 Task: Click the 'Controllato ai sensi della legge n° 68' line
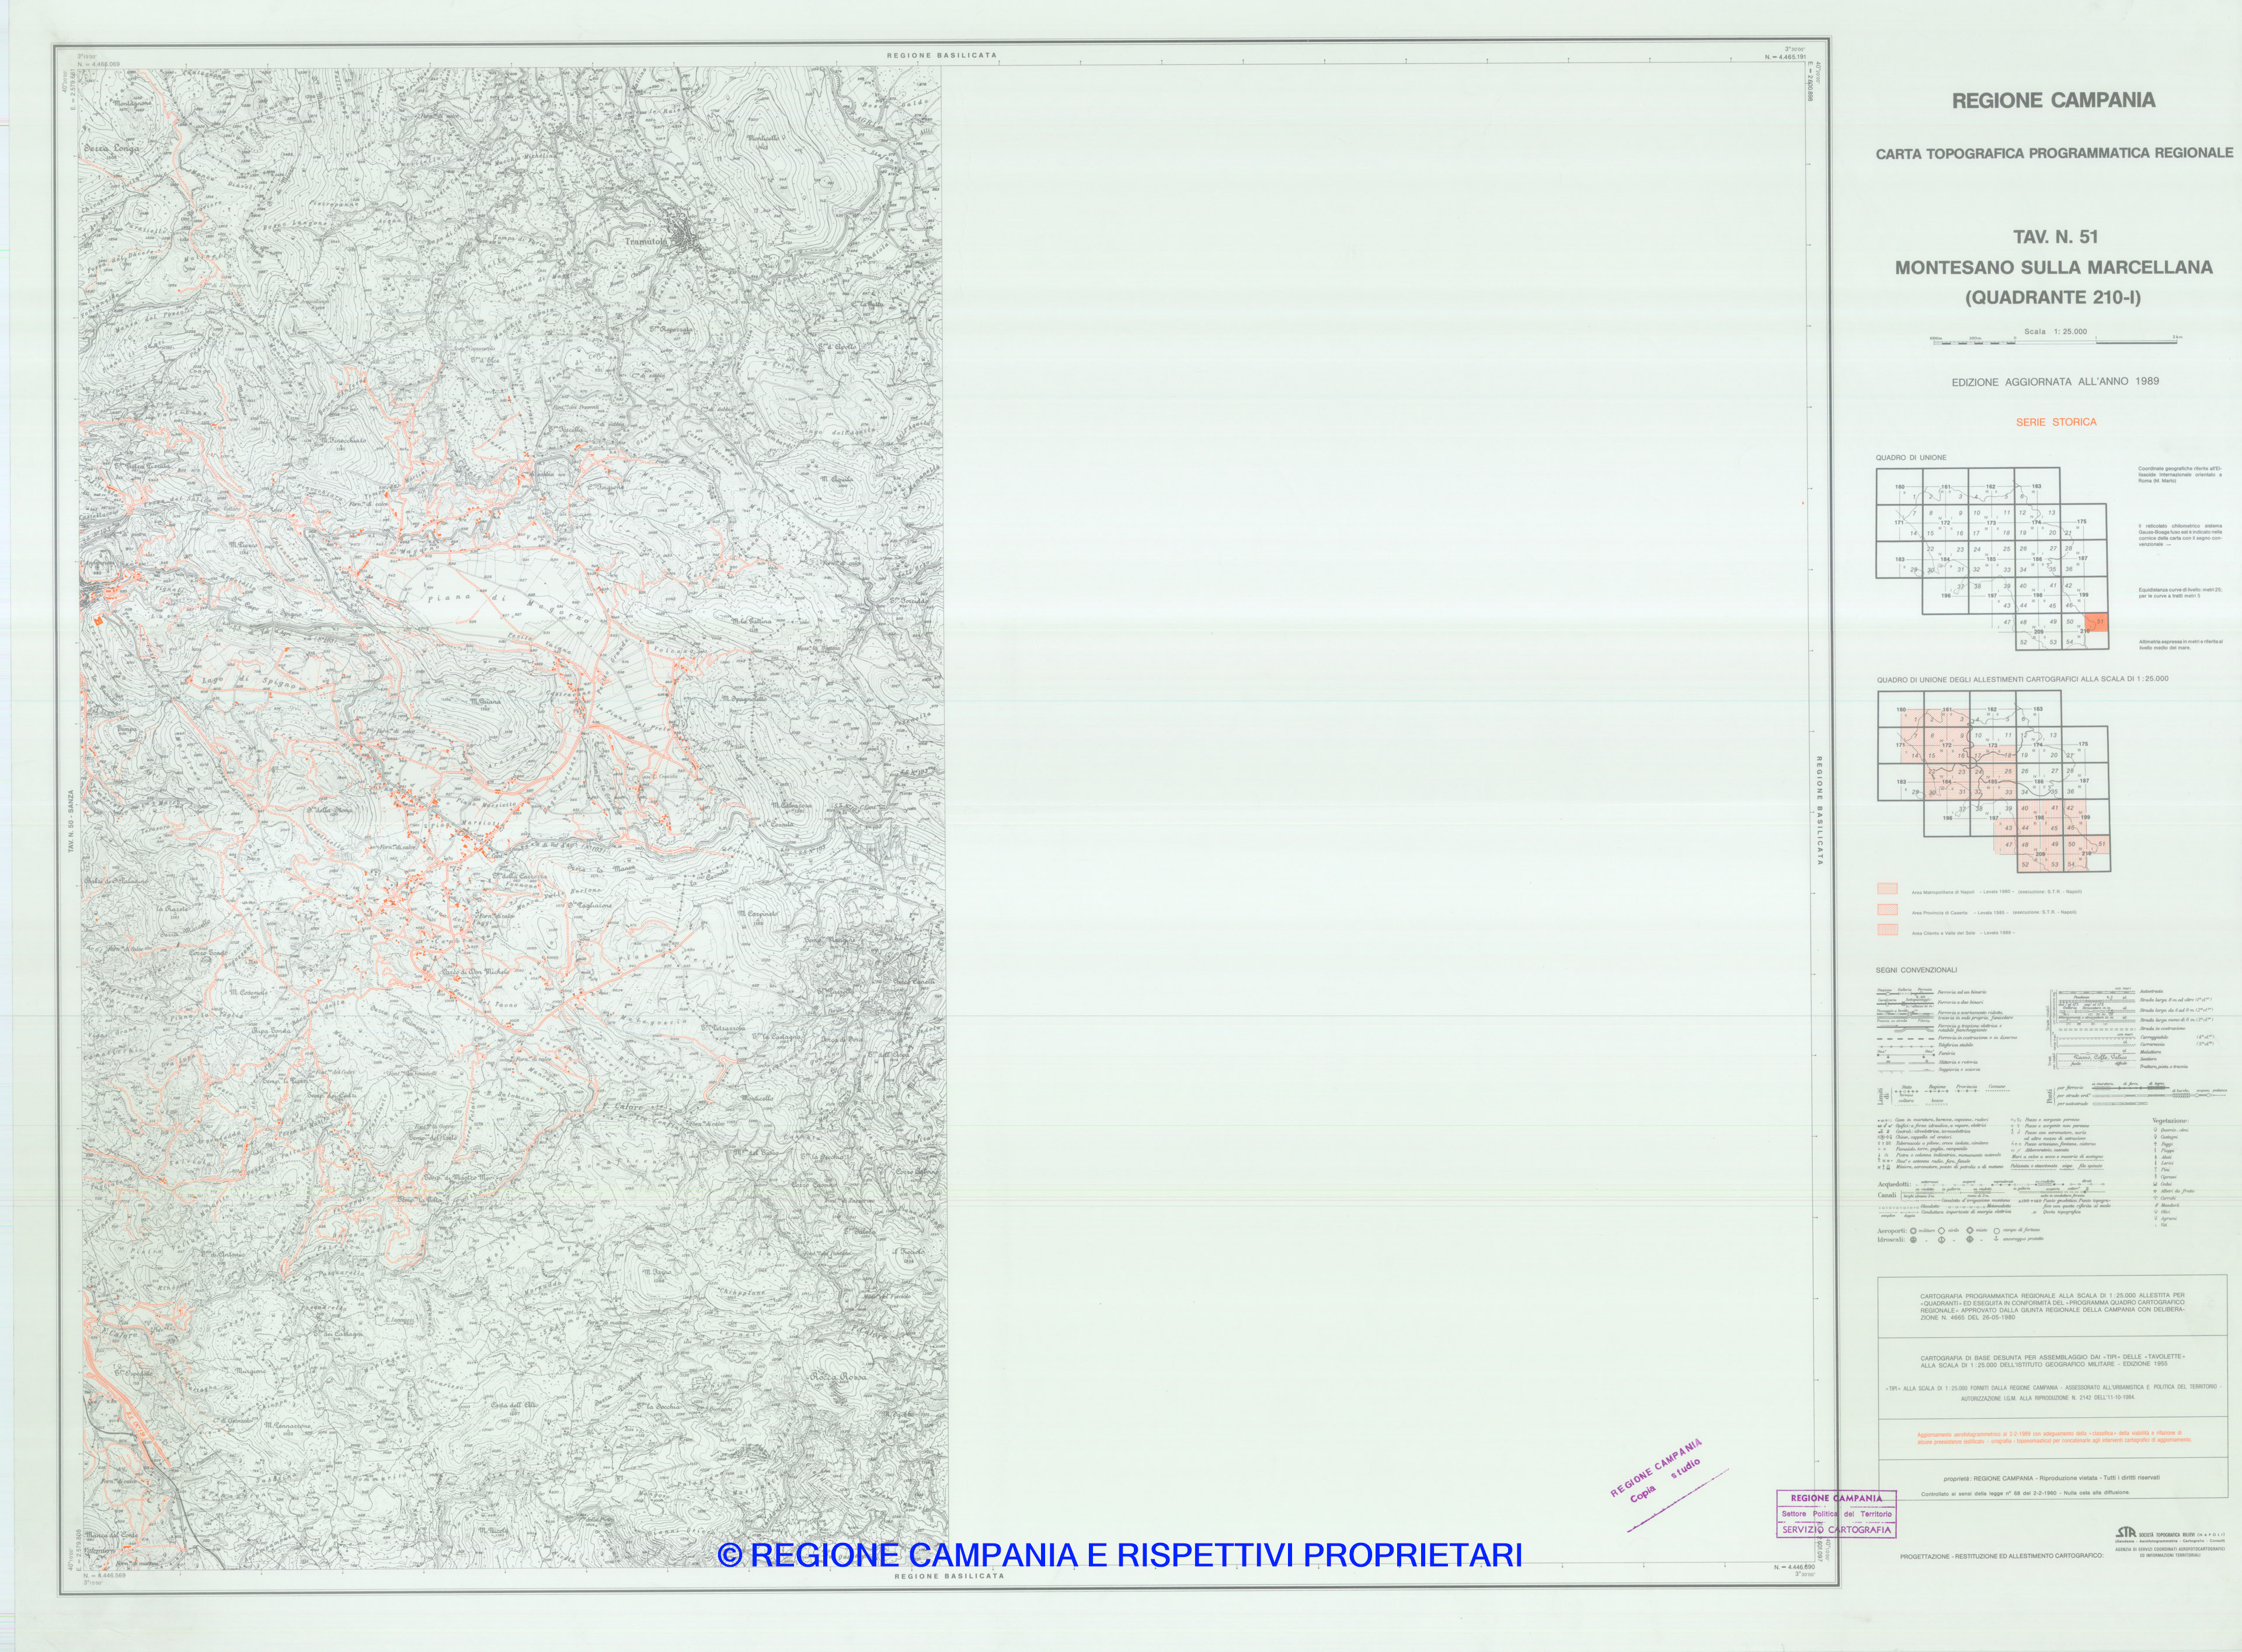coord(2025,1493)
